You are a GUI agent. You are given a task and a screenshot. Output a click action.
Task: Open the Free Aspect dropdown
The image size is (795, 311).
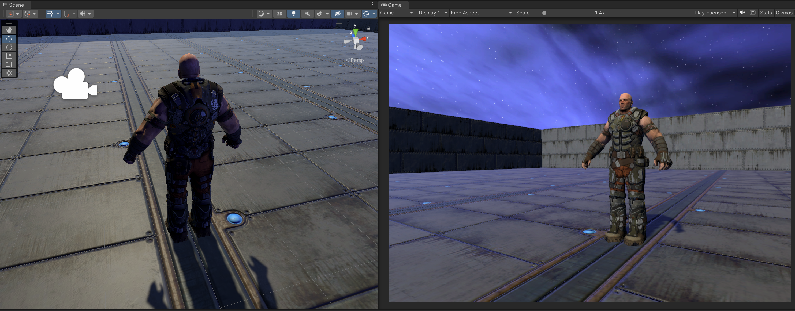pyautogui.click(x=481, y=13)
